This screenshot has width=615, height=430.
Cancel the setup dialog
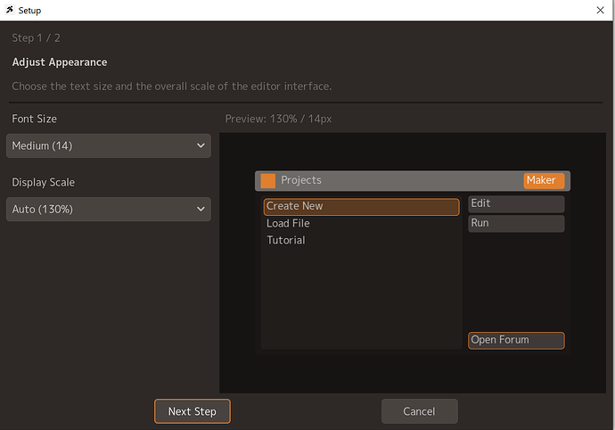click(x=419, y=411)
